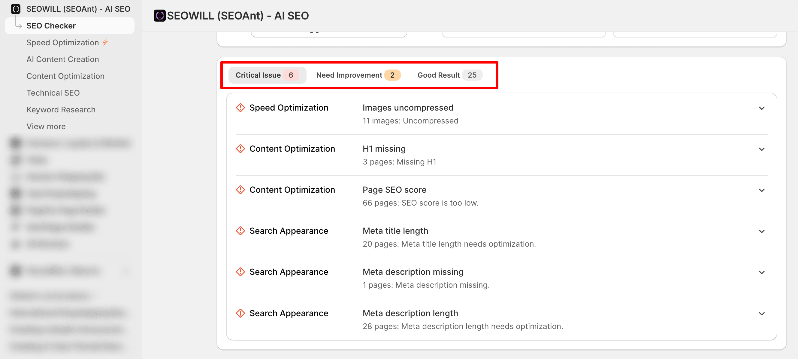Open Technical SEO in sidebar
The image size is (798, 359).
click(x=53, y=93)
